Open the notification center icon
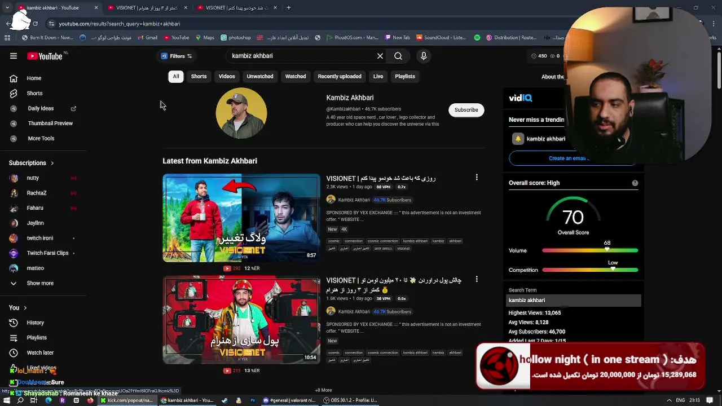Screen dimensions: 722x406 click(710, 400)
